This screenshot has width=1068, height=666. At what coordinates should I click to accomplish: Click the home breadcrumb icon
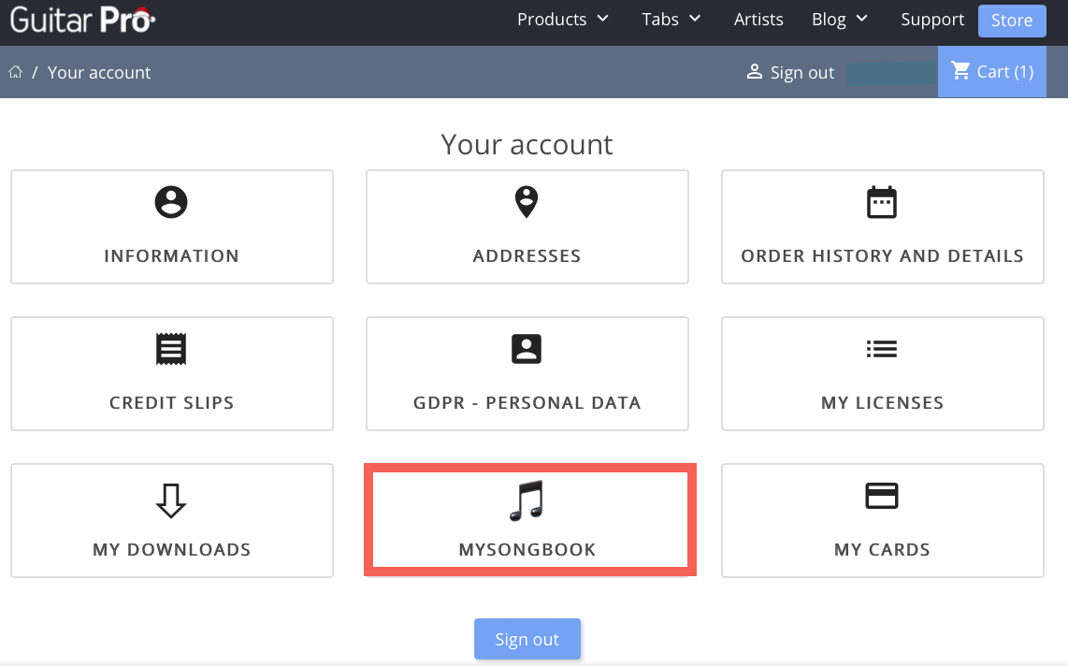16,72
